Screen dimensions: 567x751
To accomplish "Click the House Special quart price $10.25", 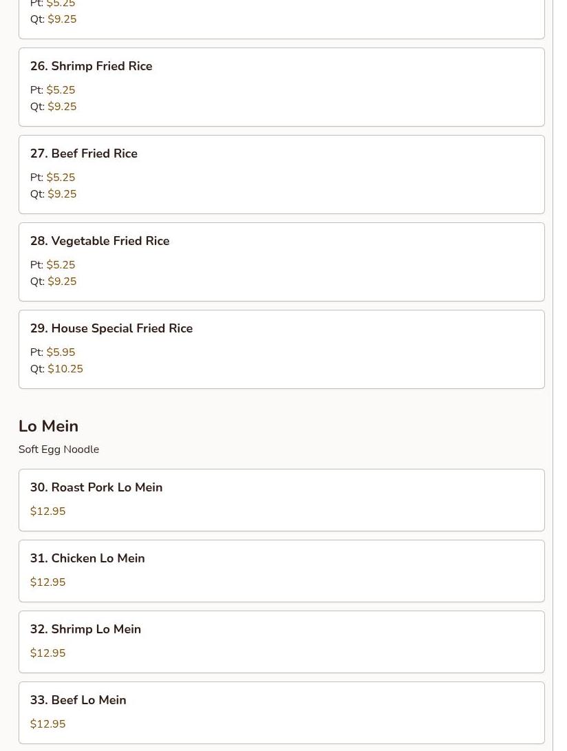I will [65, 369].
